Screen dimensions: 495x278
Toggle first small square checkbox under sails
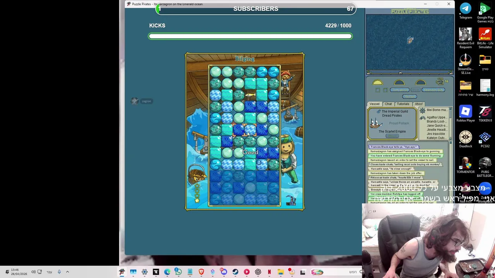pyautogui.click(x=378, y=90)
